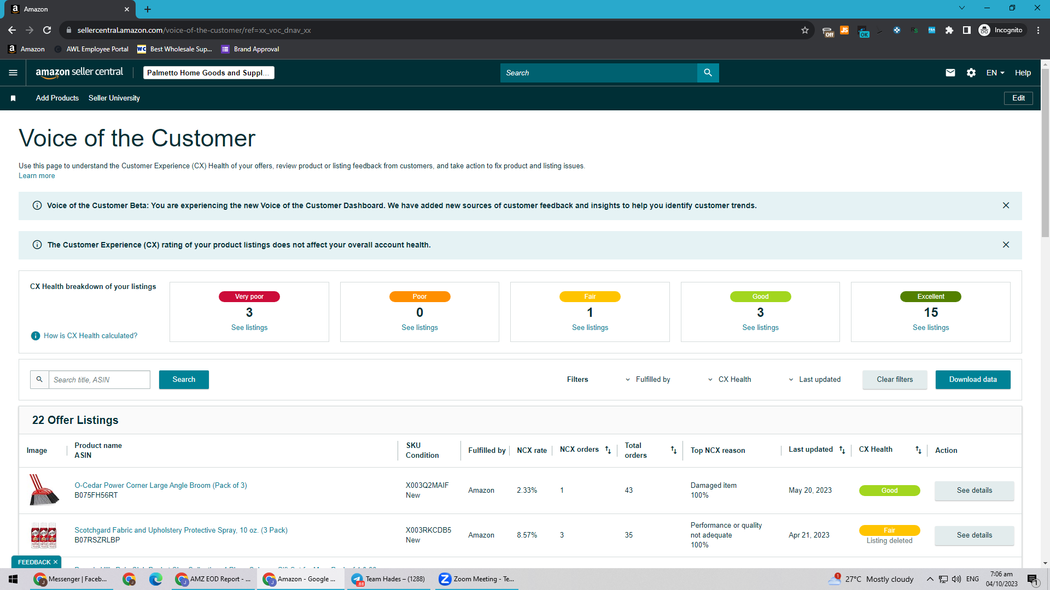The height and width of the screenshot is (590, 1050).
Task: Open How is CX Health calculated link
Action: [x=91, y=336]
